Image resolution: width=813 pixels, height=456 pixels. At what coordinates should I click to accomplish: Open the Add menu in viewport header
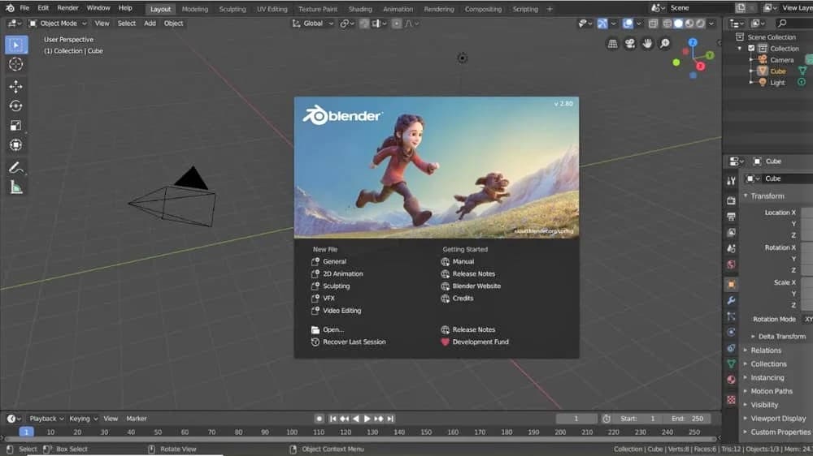point(150,24)
